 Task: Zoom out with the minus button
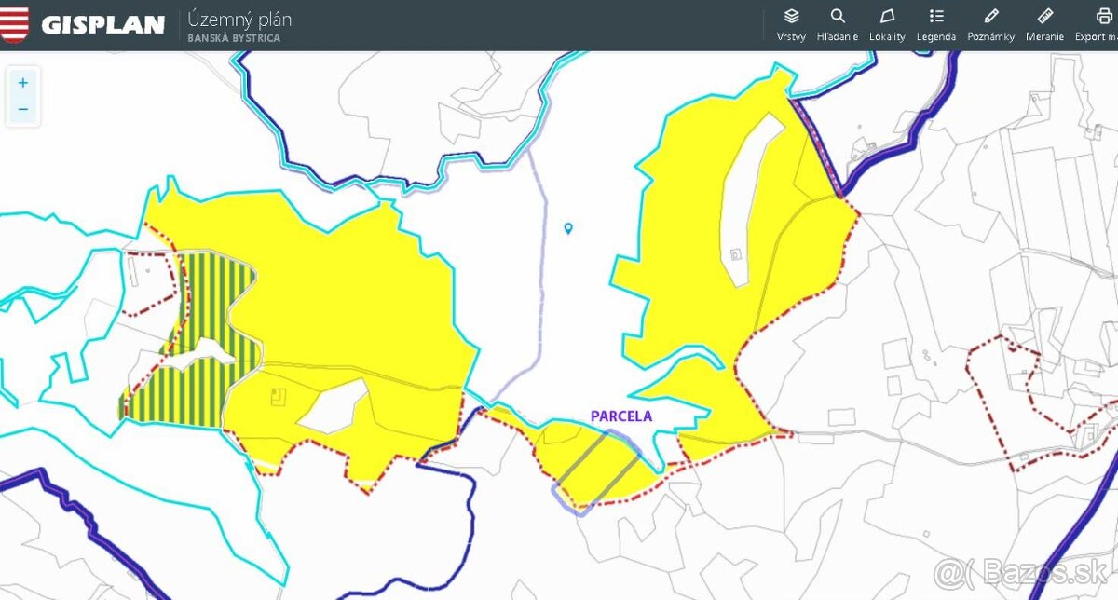click(23, 109)
